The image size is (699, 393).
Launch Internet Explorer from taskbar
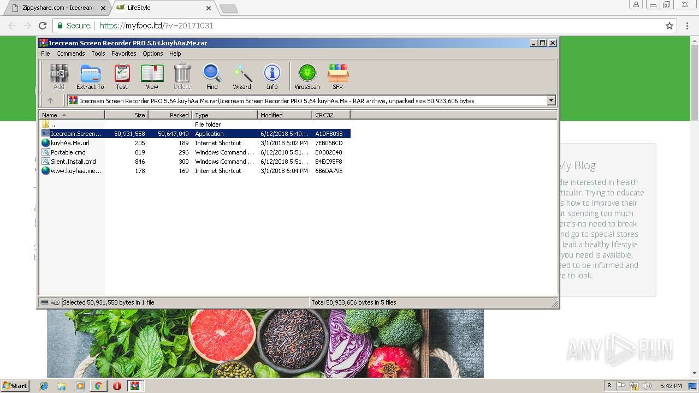coord(44,386)
